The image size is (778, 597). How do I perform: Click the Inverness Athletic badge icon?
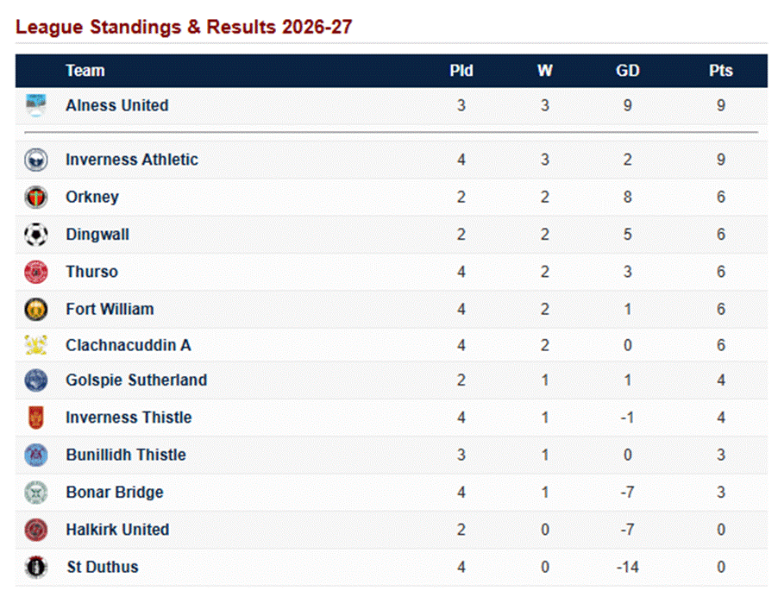pyautogui.click(x=35, y=160)
